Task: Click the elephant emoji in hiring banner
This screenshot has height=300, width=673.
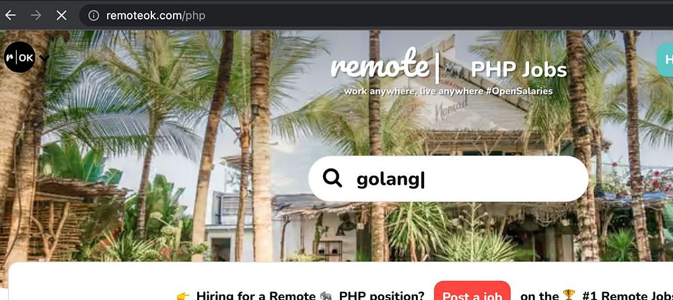Action: (326, 296)
